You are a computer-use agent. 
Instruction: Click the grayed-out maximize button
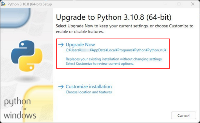[179, 4]
